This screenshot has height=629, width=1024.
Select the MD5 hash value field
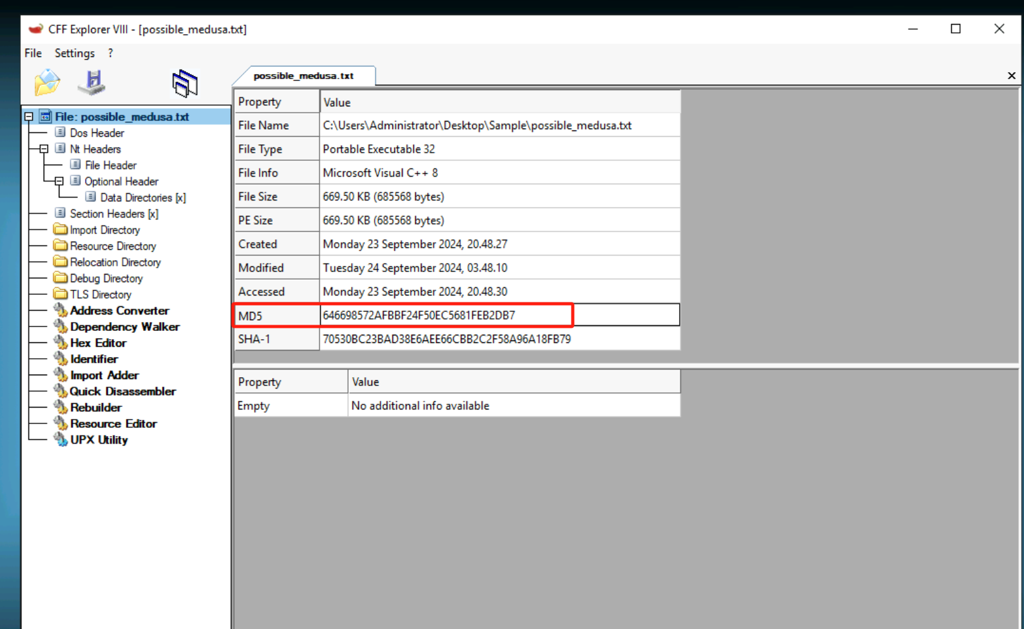(500, 315)
